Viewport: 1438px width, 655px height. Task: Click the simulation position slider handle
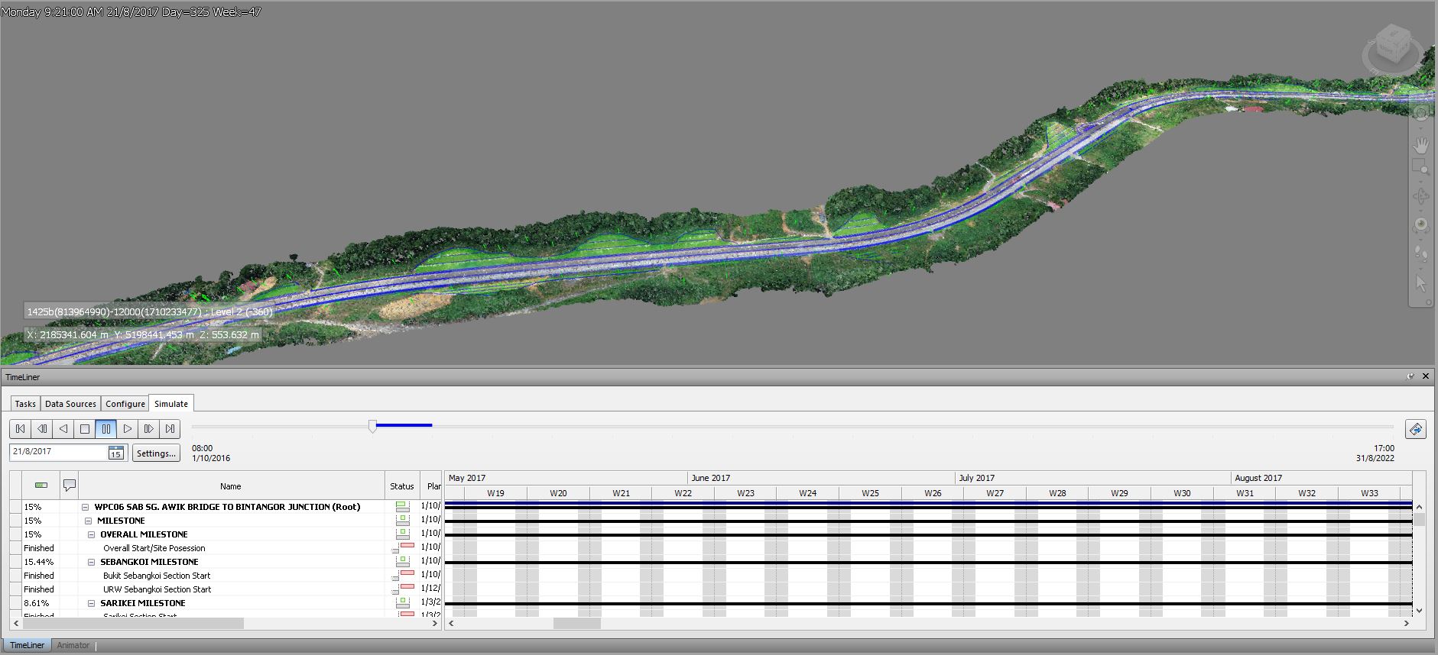(x=372, y=426)
